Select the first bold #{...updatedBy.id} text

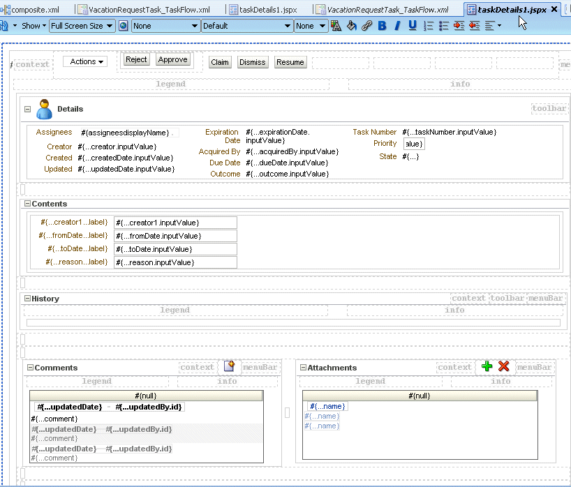click(x=149, y=407)
